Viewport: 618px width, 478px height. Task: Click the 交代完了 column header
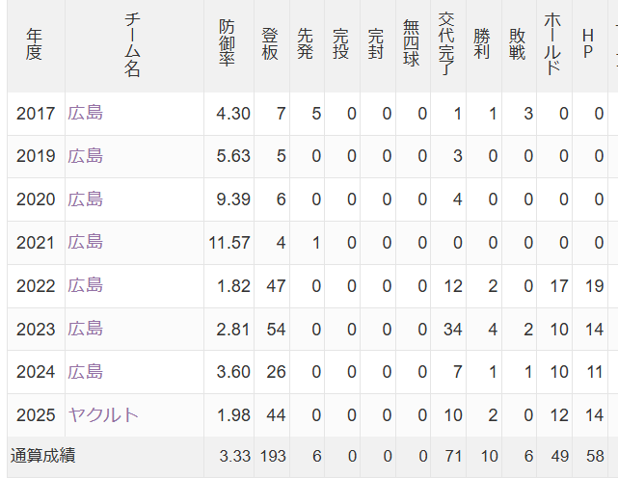pos(446,44)
